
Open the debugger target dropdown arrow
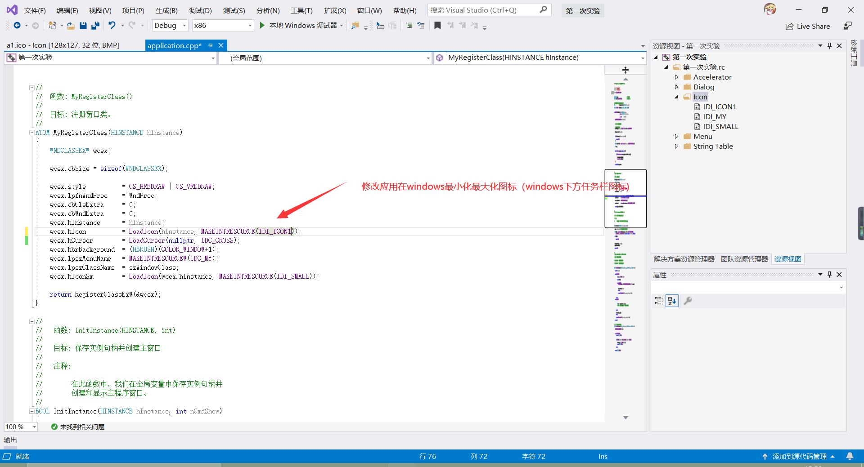click(x=342, y=26)
